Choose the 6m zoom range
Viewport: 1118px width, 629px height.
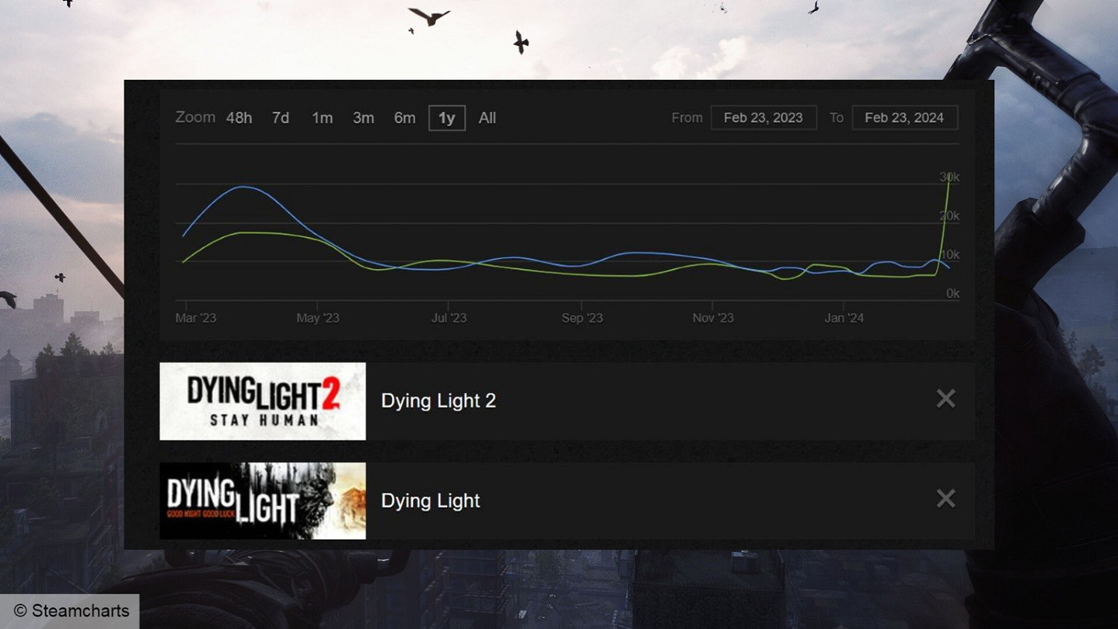pos(405,118)
